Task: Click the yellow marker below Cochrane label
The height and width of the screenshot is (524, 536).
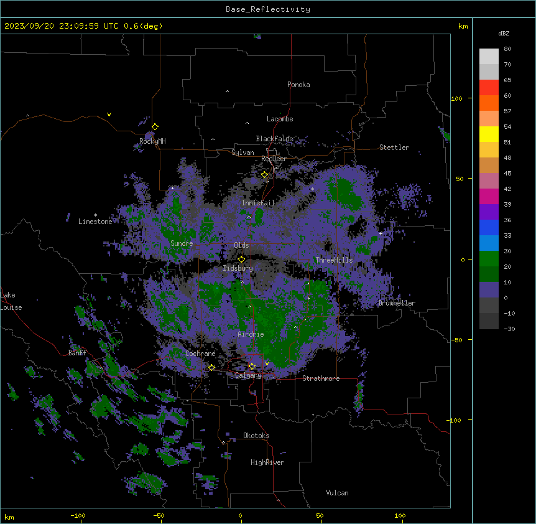Action: tap(211, 367)
